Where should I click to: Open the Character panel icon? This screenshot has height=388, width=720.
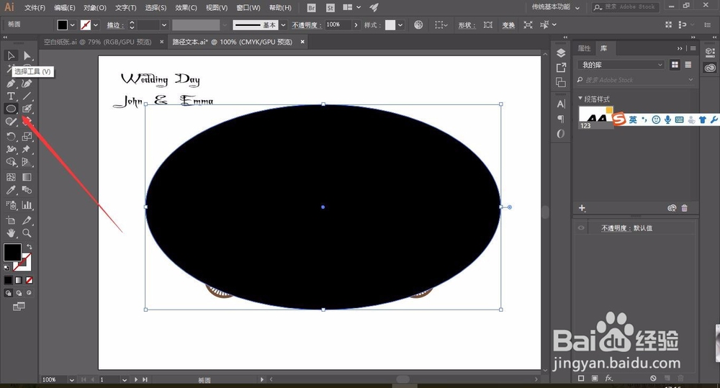[x=561, y=104]
